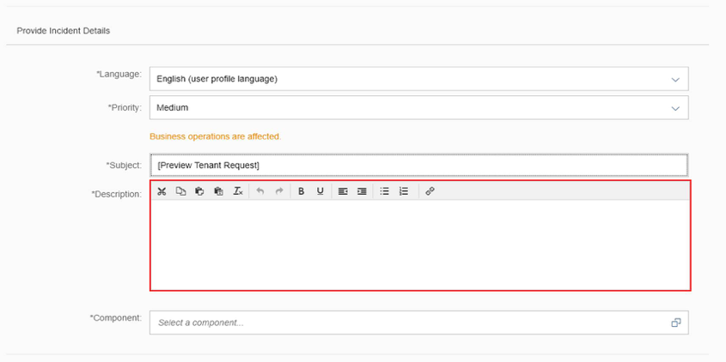Viewport: 726px width, 362px height.
Task: Open the Language dropdown
Action: 419,79
